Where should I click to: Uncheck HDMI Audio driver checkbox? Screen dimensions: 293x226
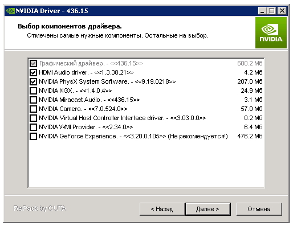click(33, 72)
